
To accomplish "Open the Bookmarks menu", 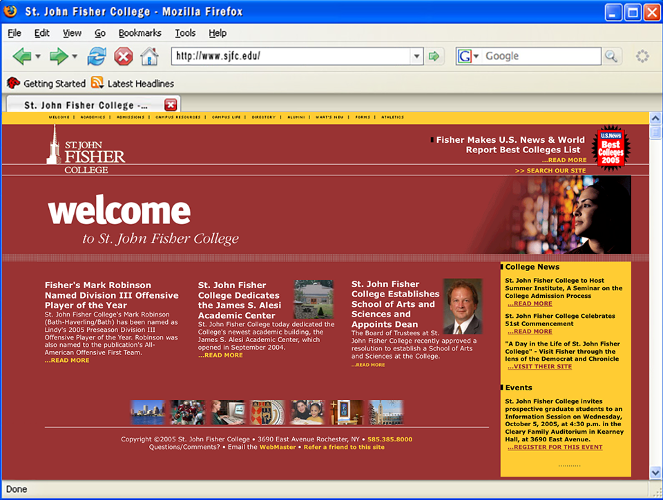I will (140, 33).
